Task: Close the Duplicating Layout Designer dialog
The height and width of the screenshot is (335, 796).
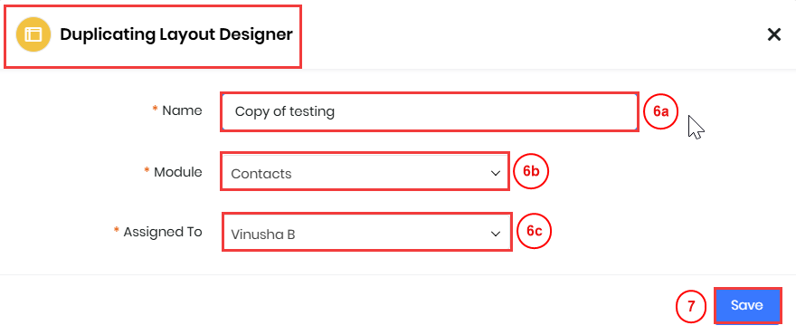Action: 773,34
